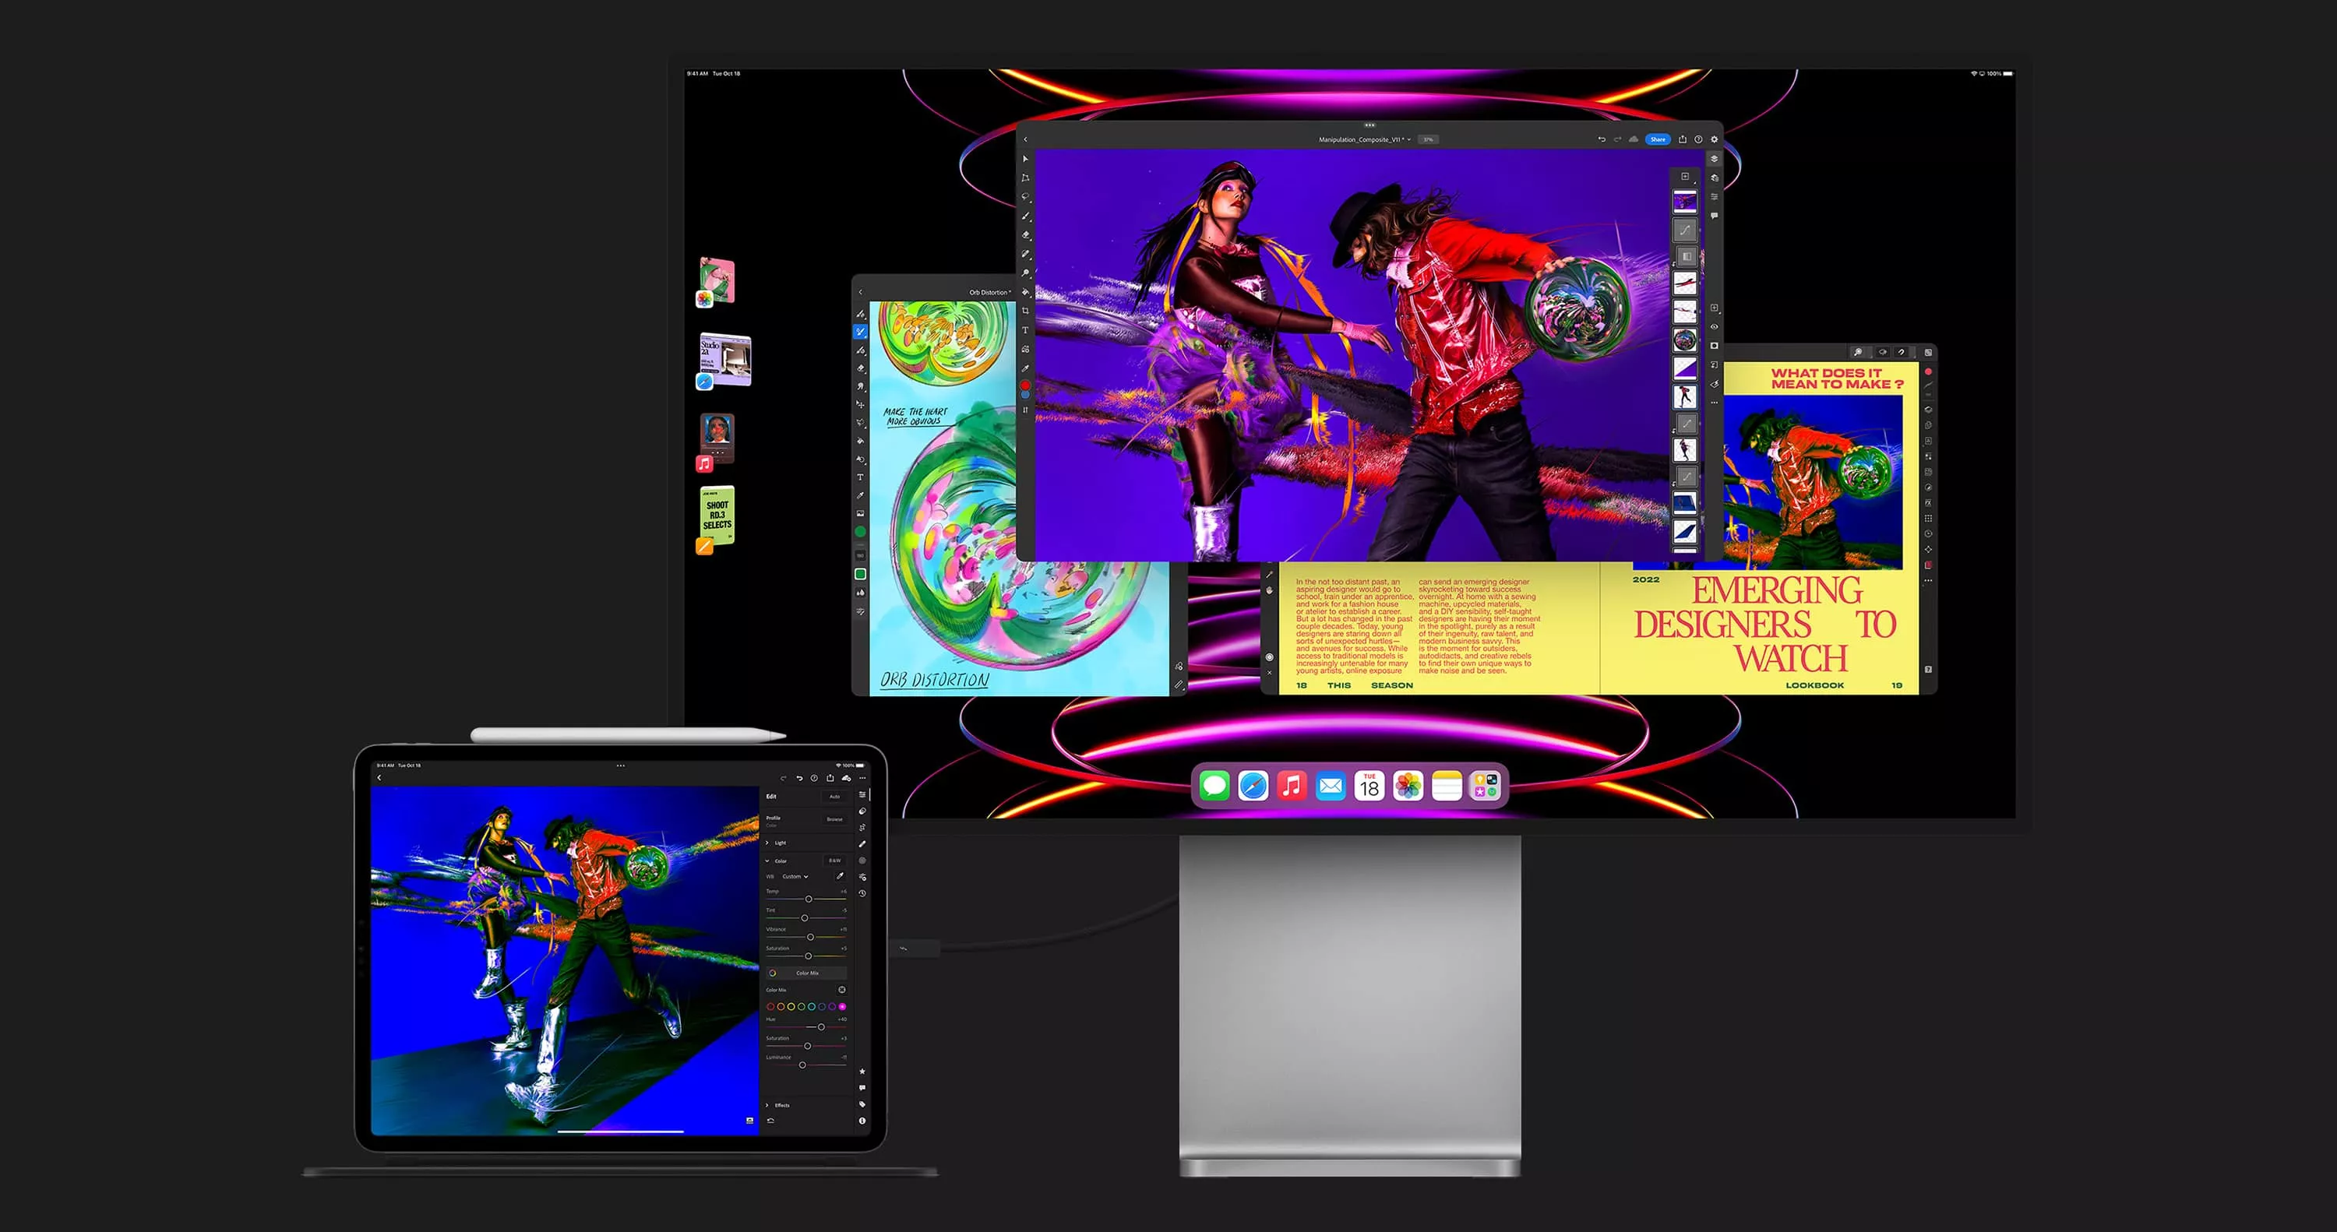The height and width of the screenshot is (1232, 2337).
Task: Click the blue Share button in Photoshop
Action: [x=1658, y=139]
